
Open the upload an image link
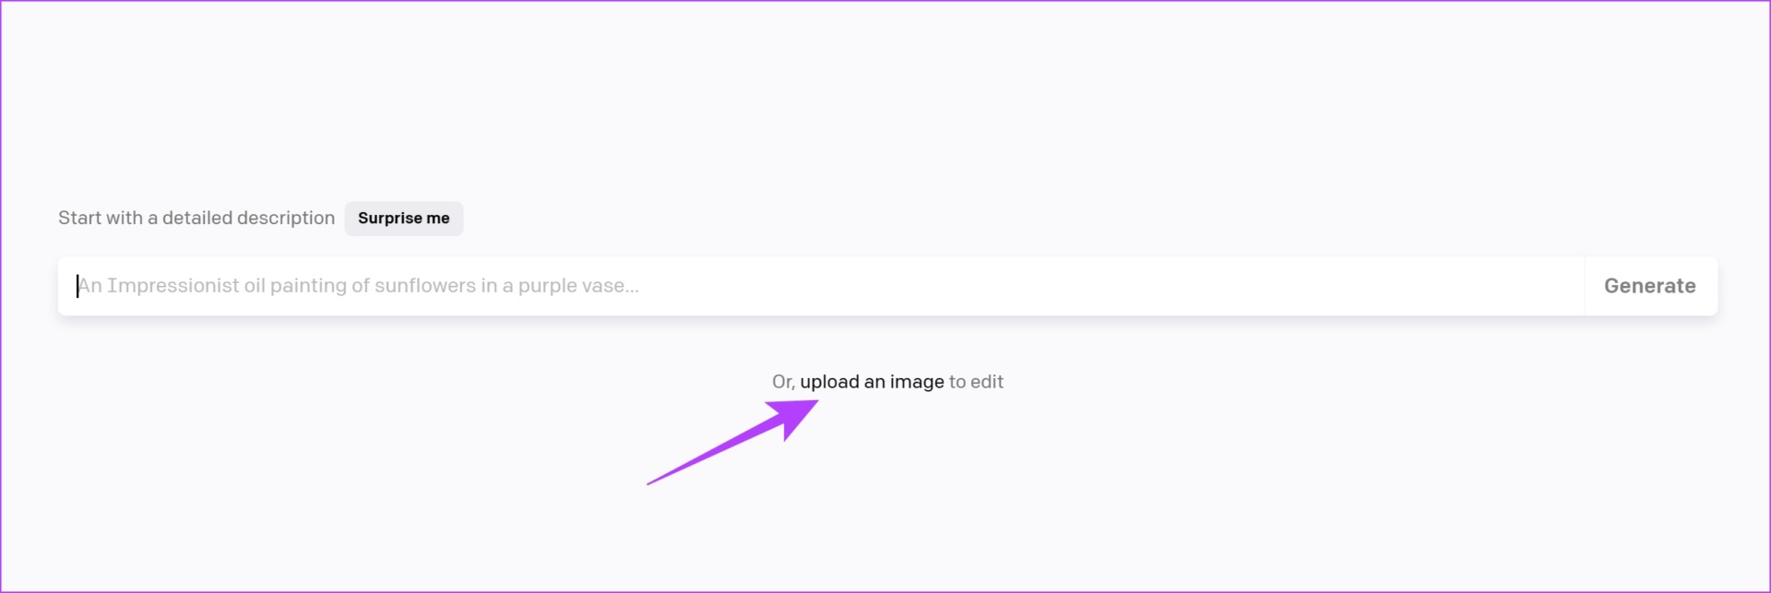click(x=872, y=382)
